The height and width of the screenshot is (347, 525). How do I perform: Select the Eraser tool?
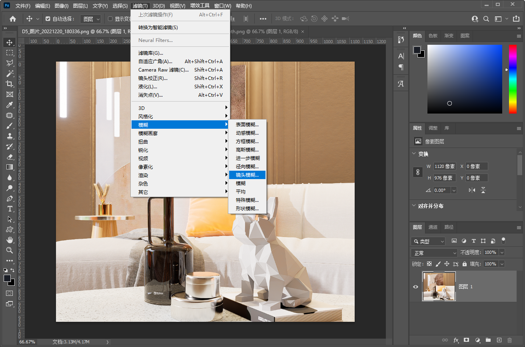coord(10,157)
